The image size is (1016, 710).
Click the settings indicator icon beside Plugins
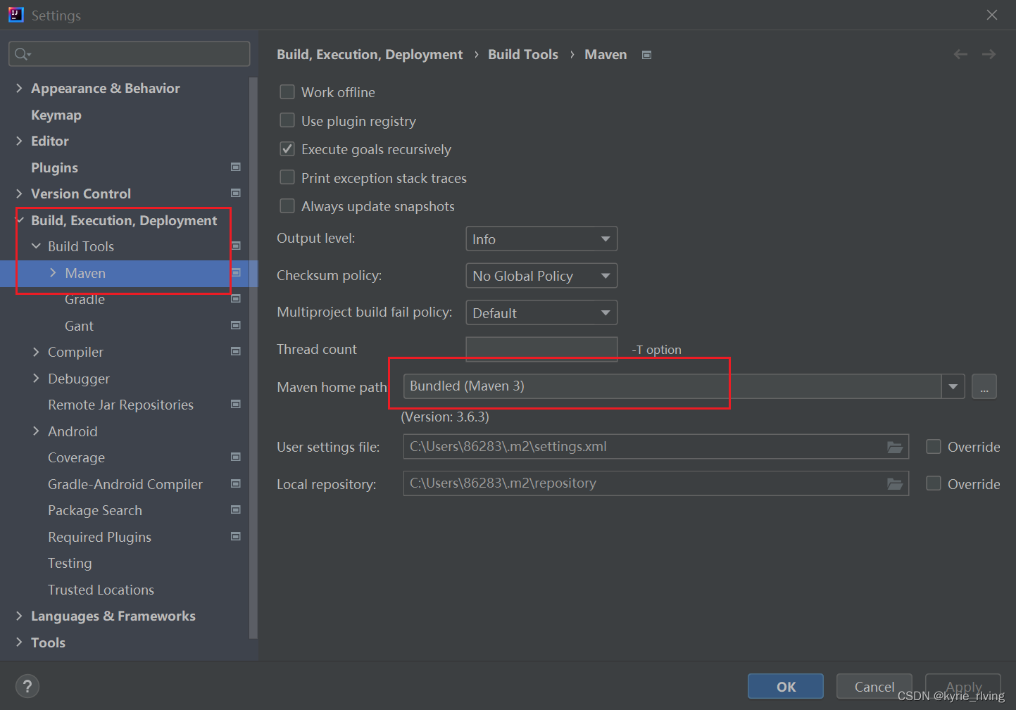point(236,167)
